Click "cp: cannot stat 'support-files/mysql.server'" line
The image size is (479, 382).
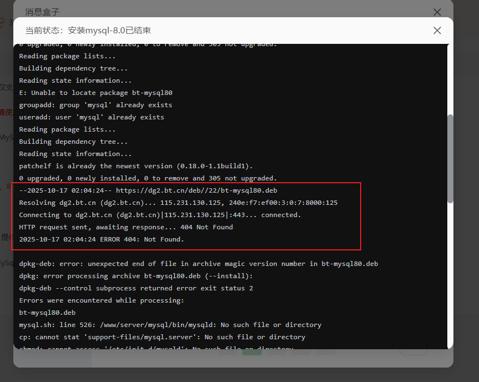click(x=162, y=337)
